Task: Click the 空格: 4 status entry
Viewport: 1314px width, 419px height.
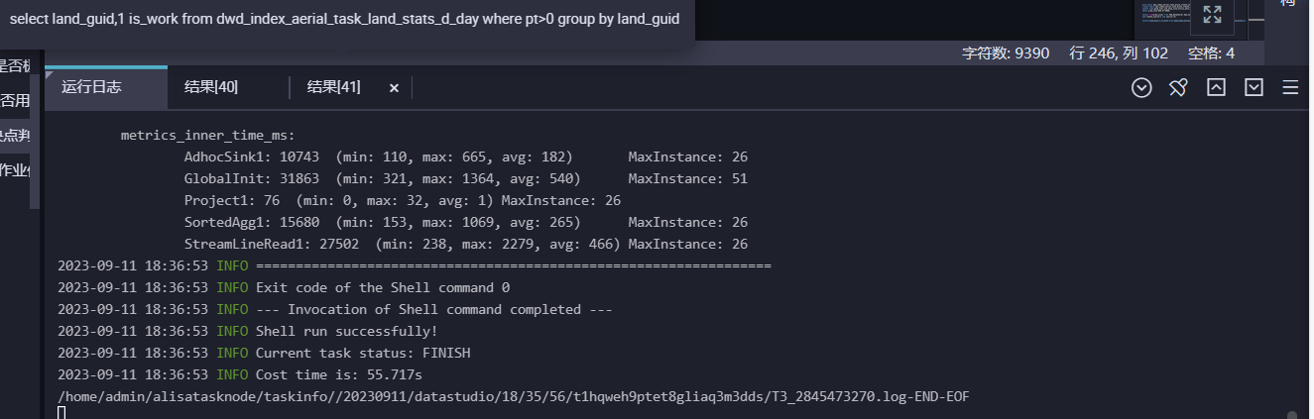Action: (x=1211, y=53)
